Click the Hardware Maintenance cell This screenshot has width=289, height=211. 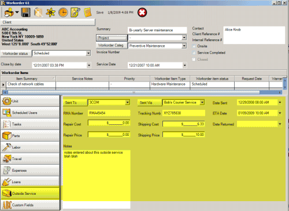click(x=170, y=84)
